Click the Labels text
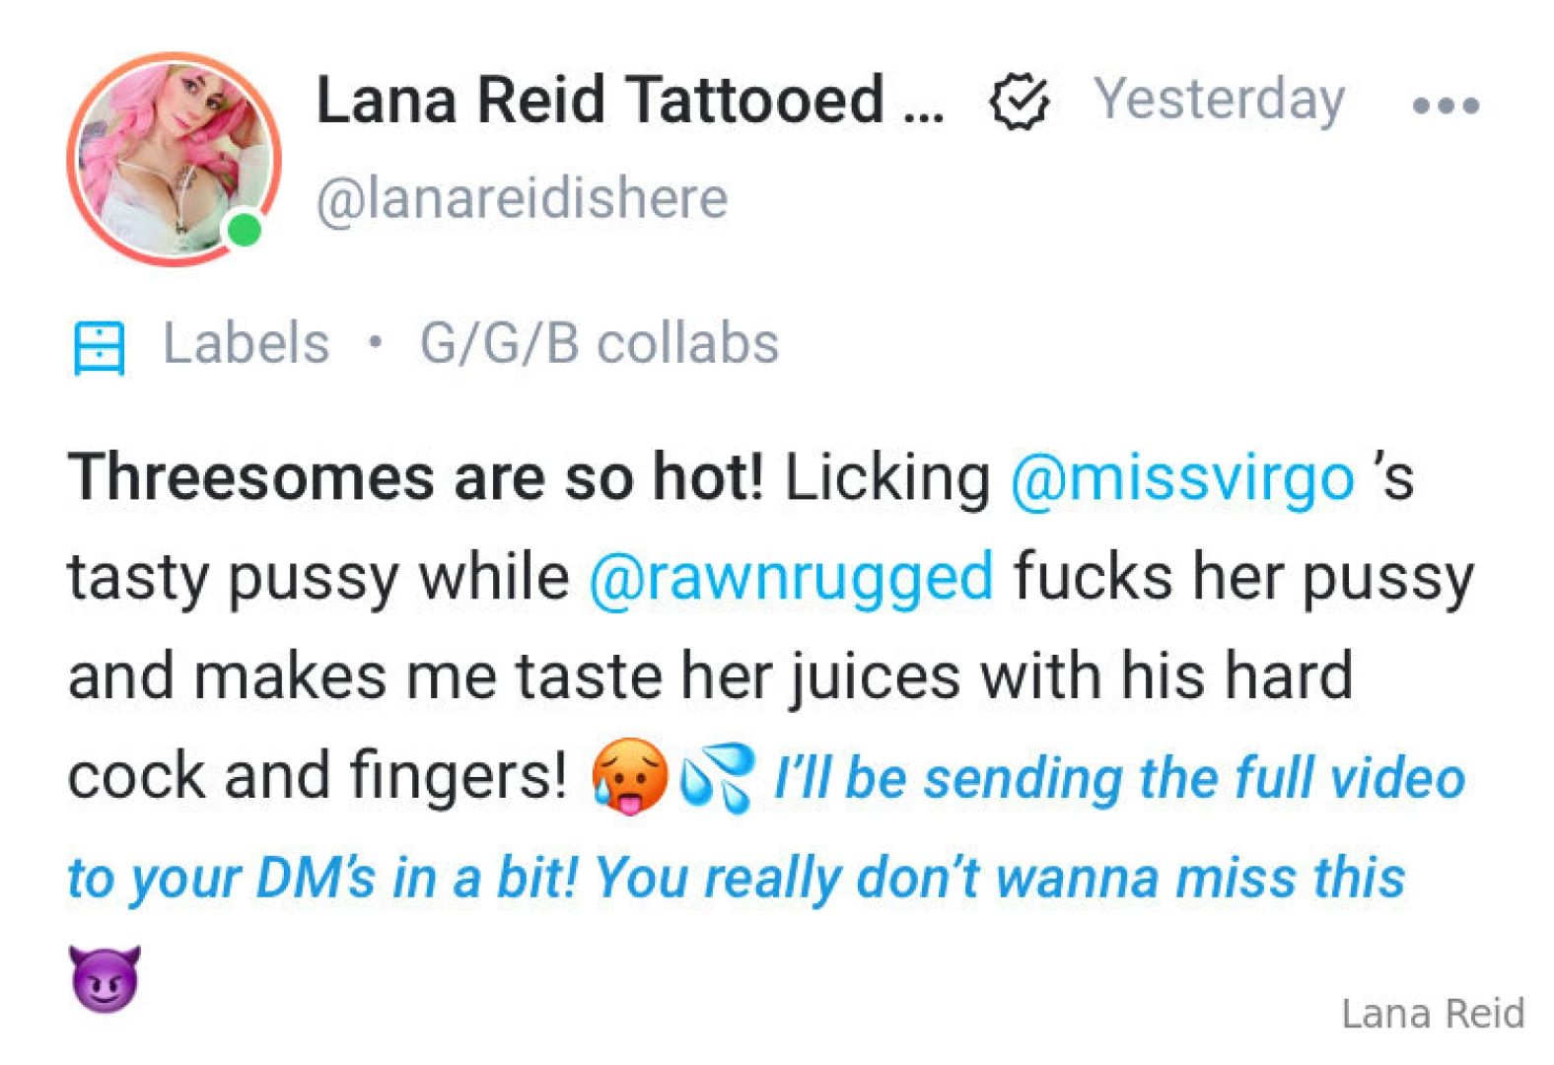Viewport: 1554px width, 1065px height. 246,344
